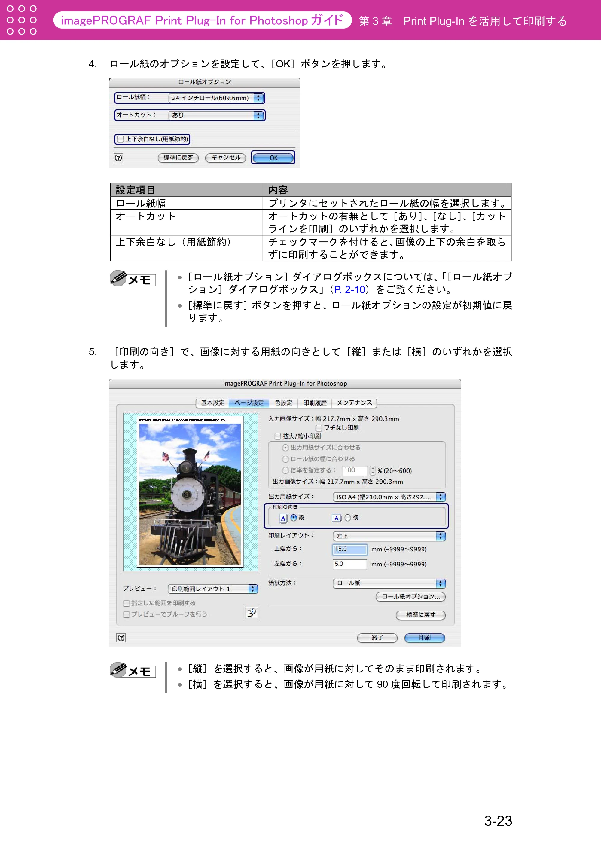Click the 上端から input field
Viewport: 601px width, 851px height.
(350, 549)
